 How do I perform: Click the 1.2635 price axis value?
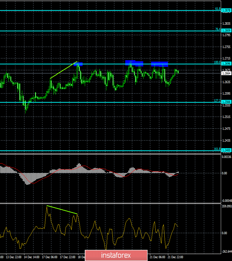coord(226,82)
